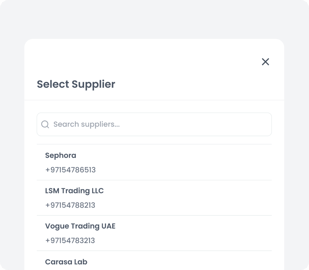Viewport: 309px width, 270px height.
Task: Dismiss the dialog using the X button
Action: click(x=265, y=62)
